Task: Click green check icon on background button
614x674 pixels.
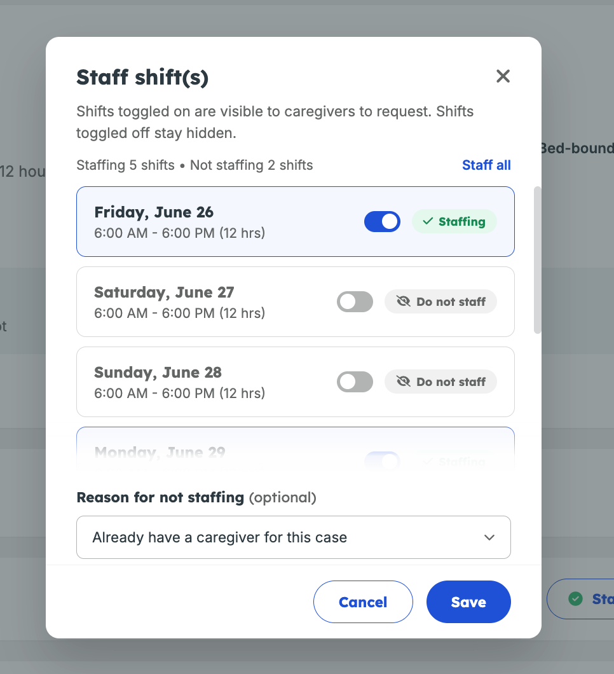Action: pyautogui.click(x=575, y=598)
